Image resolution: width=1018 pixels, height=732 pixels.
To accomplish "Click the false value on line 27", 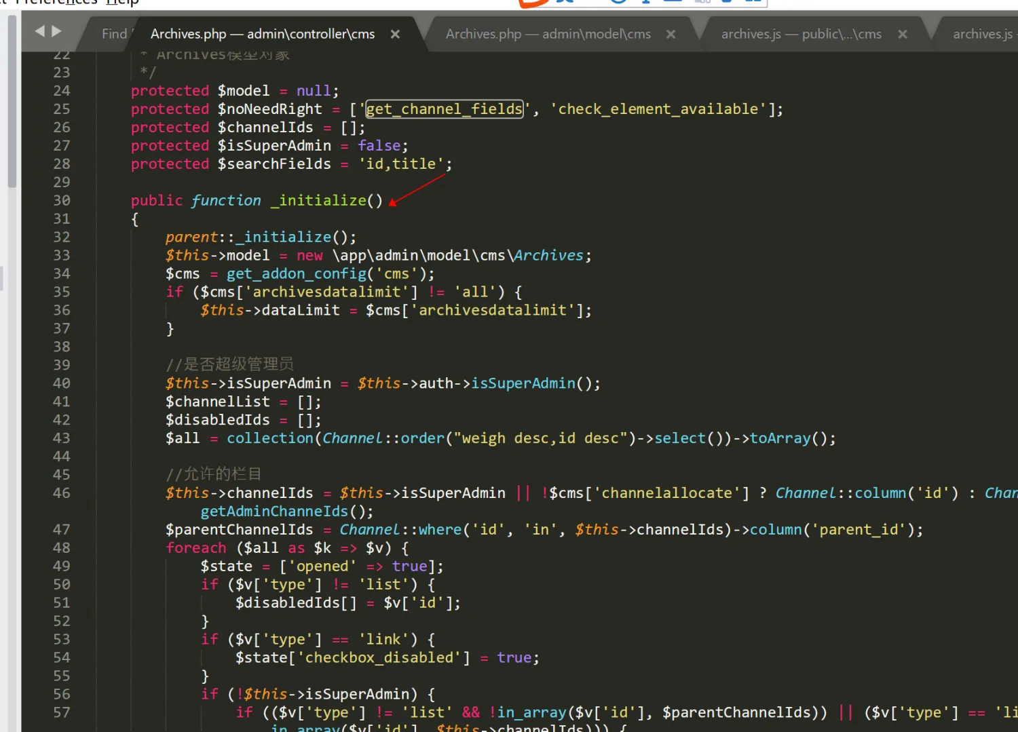I will click(x=379, y=146).
